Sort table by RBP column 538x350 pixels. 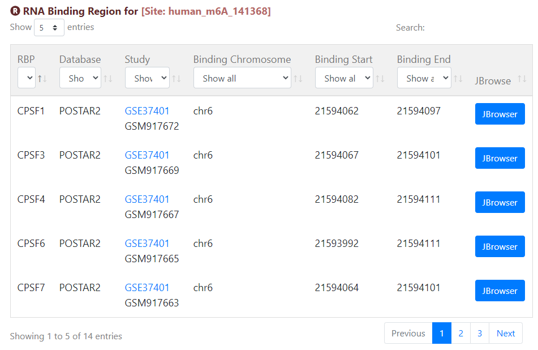[x=42, y=79]
